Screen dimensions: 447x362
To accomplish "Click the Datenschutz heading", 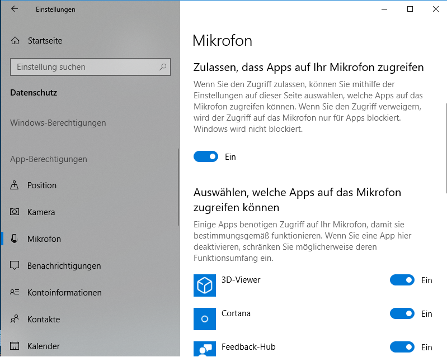I will tap(34, 93).
